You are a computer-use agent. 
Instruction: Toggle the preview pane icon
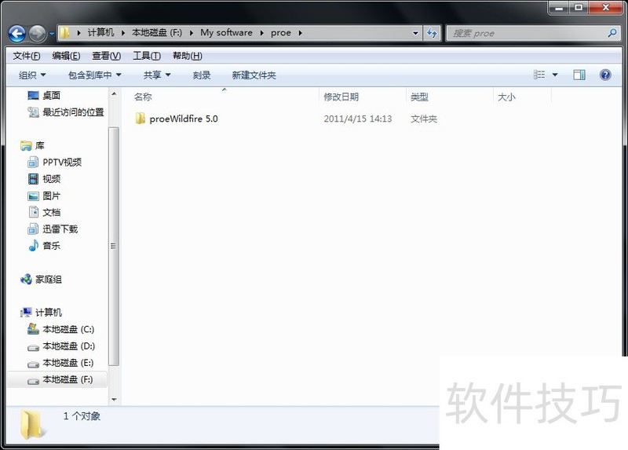(579, 75)
